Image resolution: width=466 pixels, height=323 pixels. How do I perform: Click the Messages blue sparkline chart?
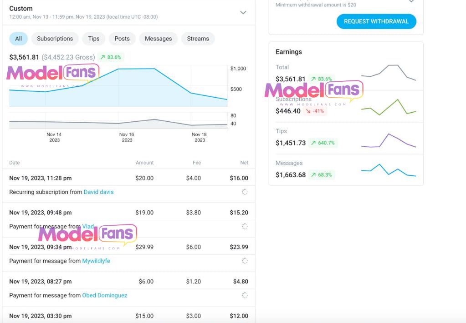[389, 170]
